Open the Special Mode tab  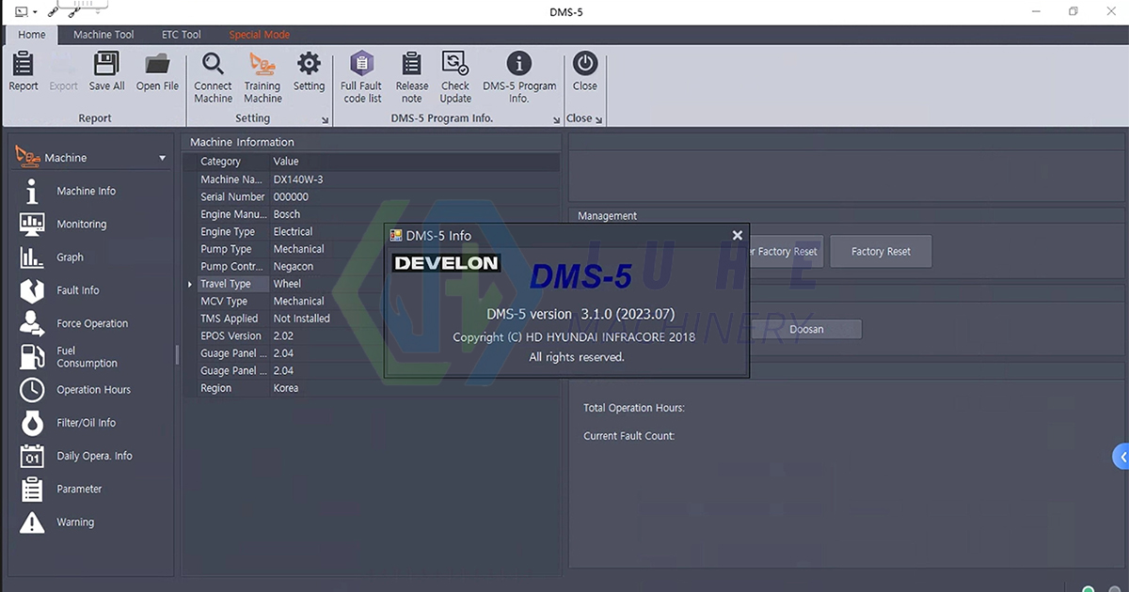[x=259, y=34]
